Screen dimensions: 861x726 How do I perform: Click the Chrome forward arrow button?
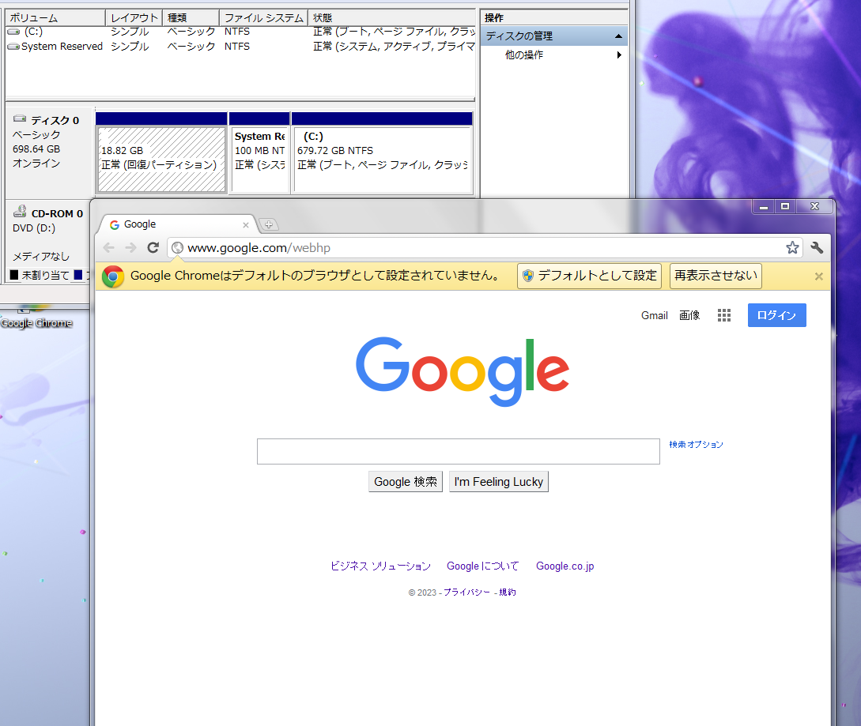point(130,248)
